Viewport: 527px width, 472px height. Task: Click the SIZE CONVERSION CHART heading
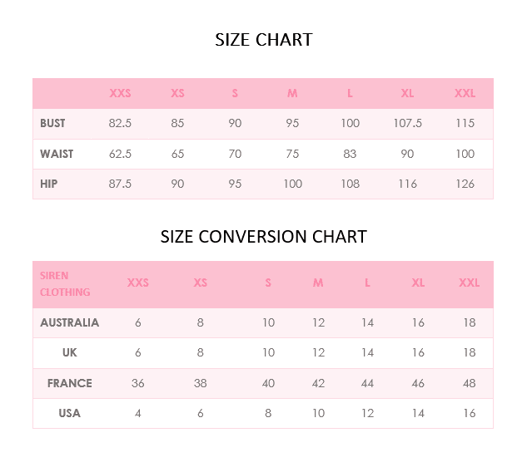tap(263, 237)
